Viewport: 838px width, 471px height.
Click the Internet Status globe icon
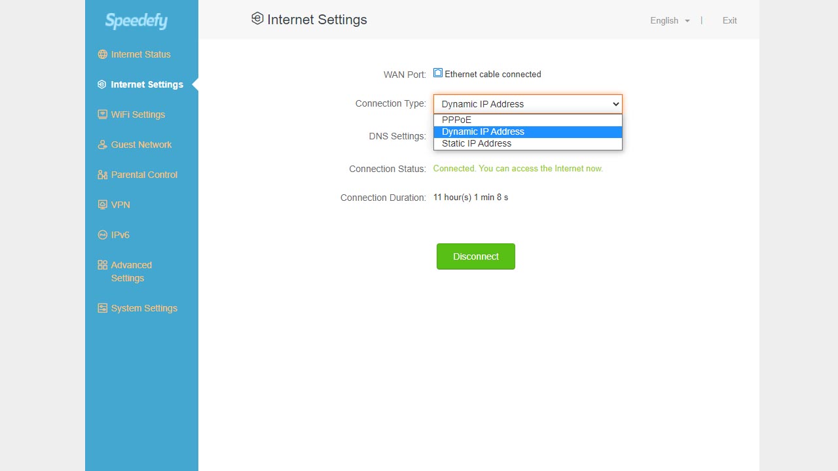(102, 54)
